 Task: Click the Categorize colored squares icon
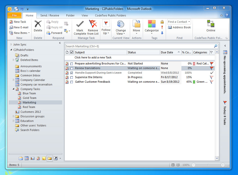[152, 24]
